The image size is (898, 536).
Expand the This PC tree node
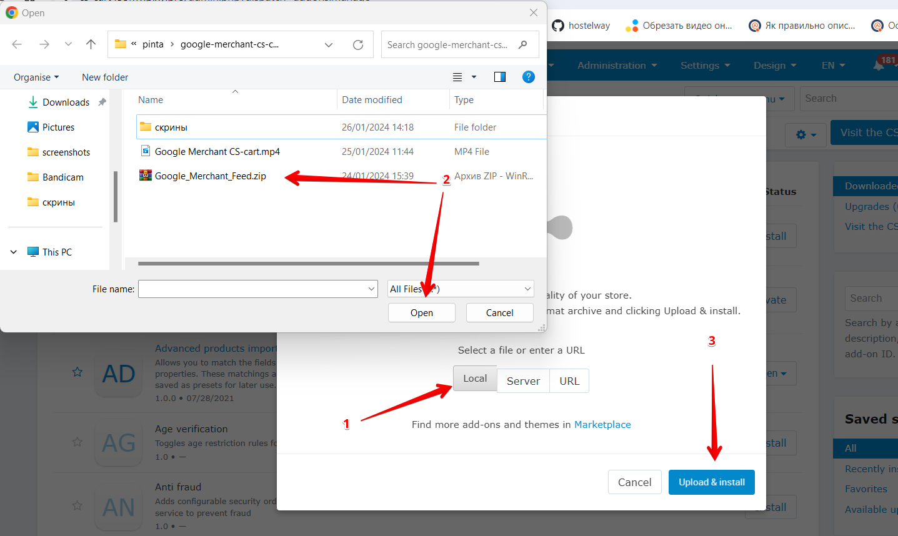coord(14,252)
